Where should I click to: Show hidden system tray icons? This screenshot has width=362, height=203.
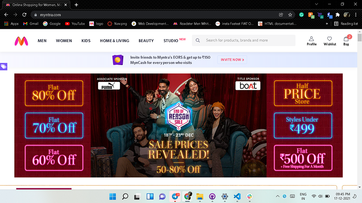point(277,196)
